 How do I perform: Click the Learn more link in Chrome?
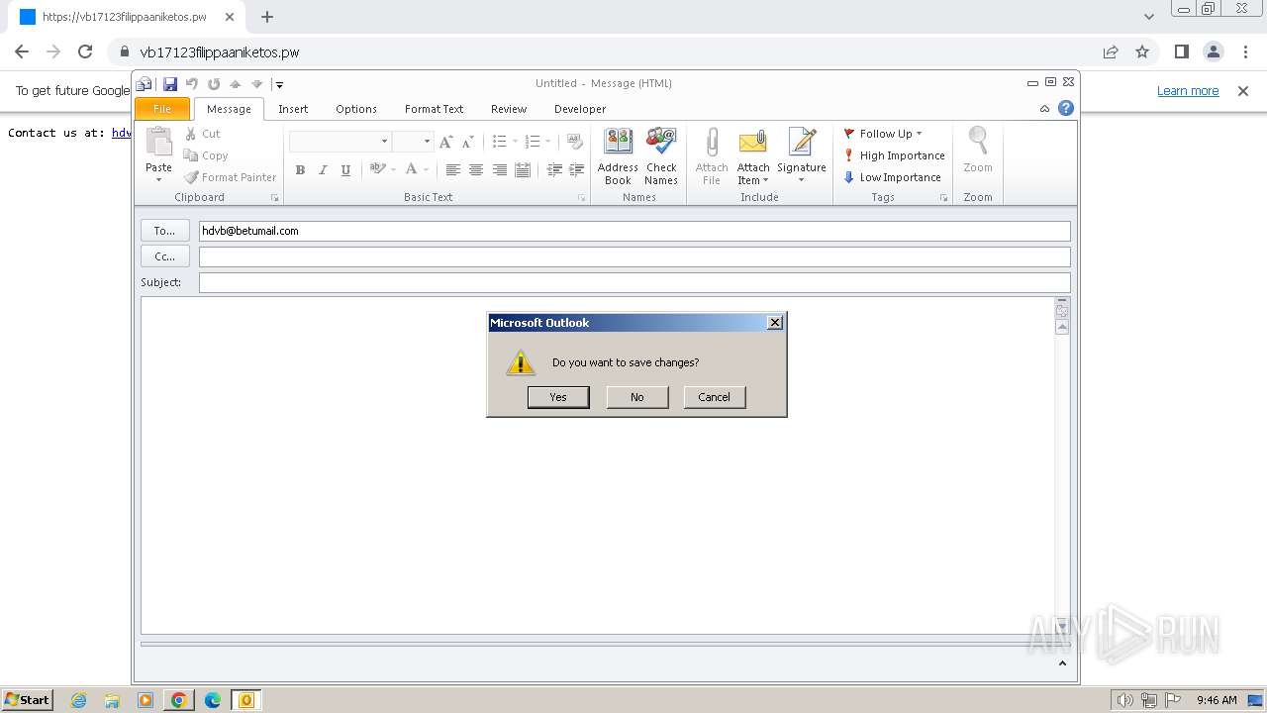[x=1188, y=91]
